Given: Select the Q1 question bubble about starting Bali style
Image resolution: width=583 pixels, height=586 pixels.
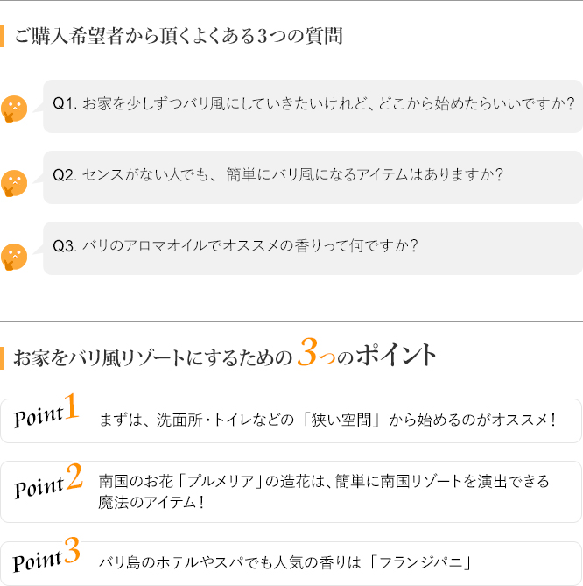Looking at the screenshot, I should coord(313,106).
